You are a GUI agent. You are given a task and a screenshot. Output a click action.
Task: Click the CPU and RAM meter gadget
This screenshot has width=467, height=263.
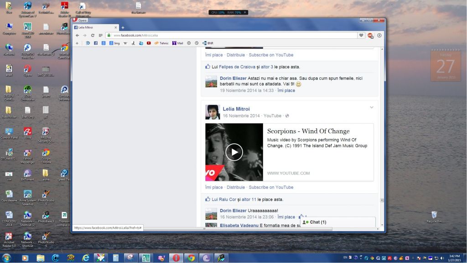[x=228, y=12]
